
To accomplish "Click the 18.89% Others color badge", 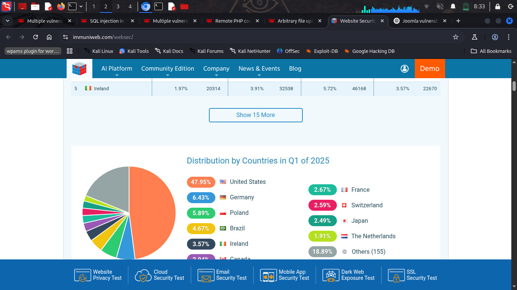I will click(x=322, y=252).
